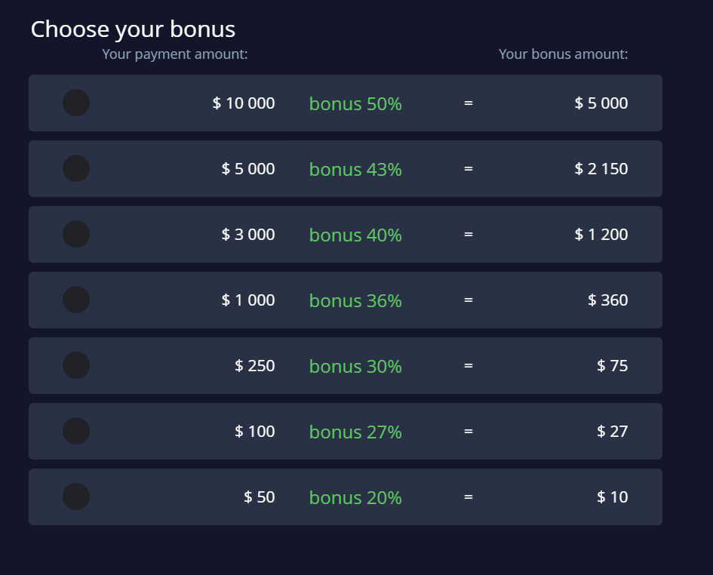Select the radio button for $5 000 payment
Image resolution: width=713 pixels, height=575 pixels.
point(75,168)
